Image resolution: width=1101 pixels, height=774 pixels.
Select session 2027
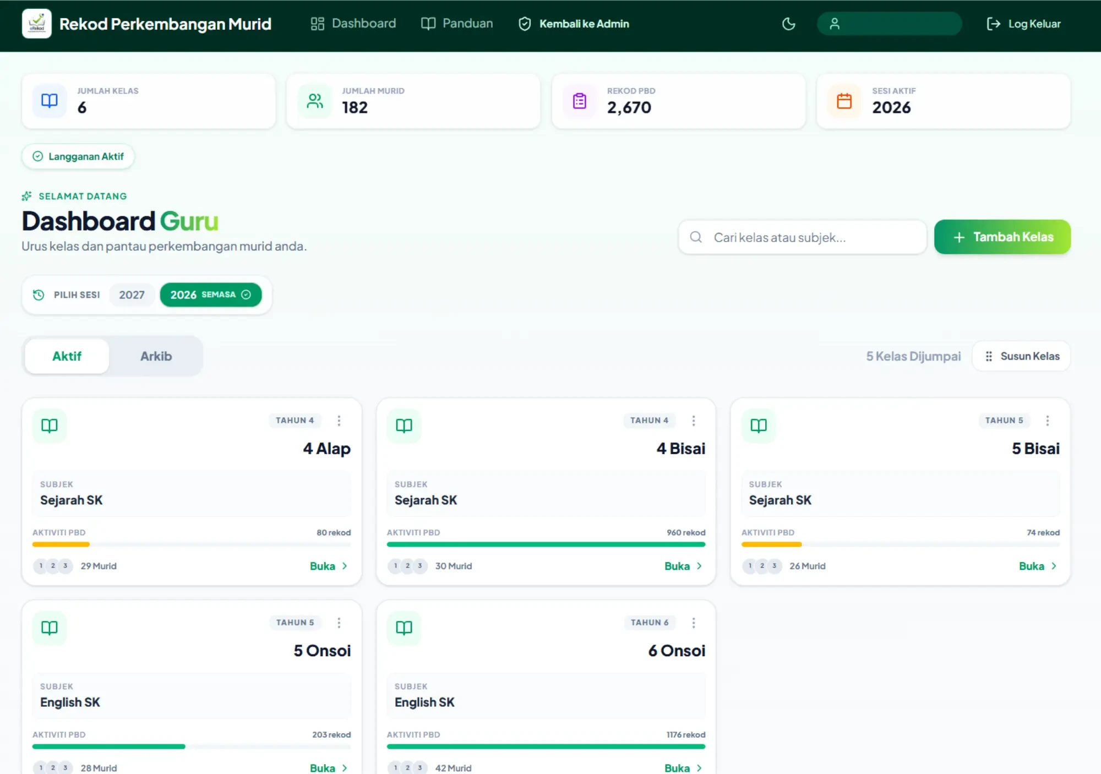132,295
